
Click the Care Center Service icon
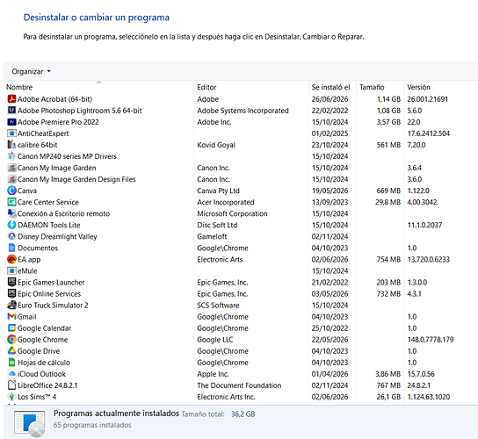tap(11, 202)
